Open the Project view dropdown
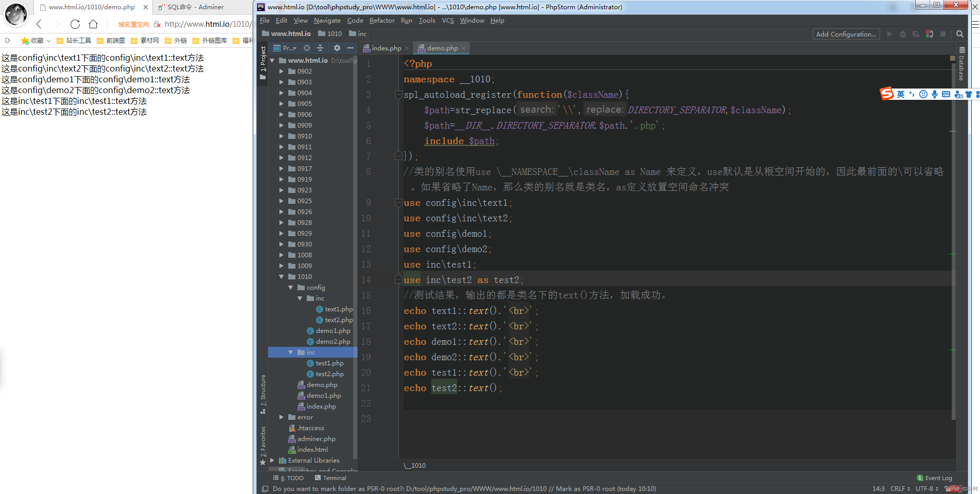Screen dimensions: 980x494 (x=285, y=48)
